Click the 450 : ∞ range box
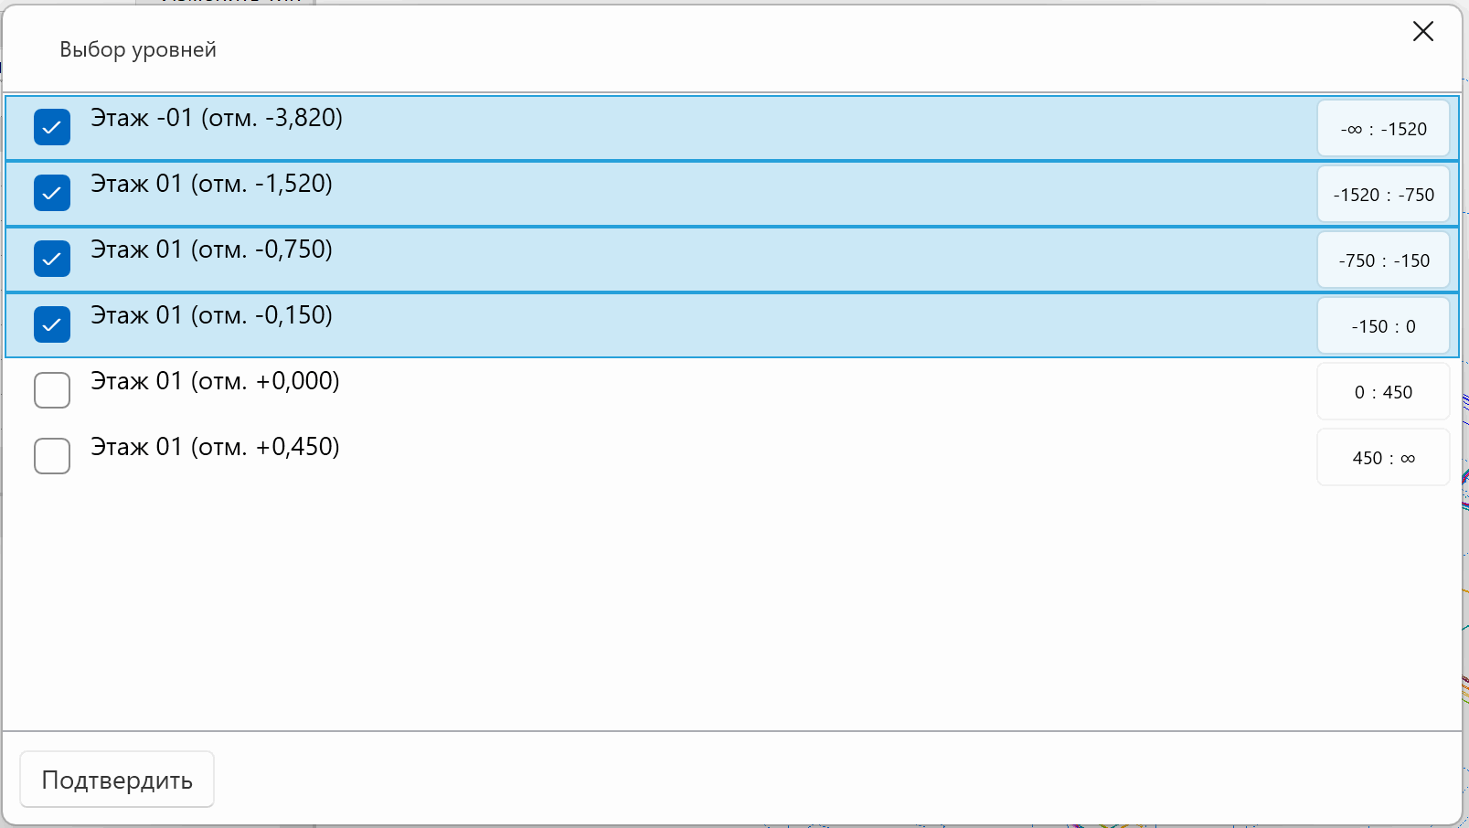Viewport: 1469px width, 828px height. (x=1383, y=457)
